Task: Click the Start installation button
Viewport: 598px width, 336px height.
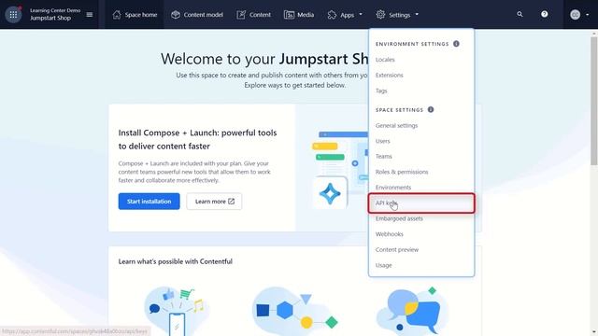Action: [149, 202]
